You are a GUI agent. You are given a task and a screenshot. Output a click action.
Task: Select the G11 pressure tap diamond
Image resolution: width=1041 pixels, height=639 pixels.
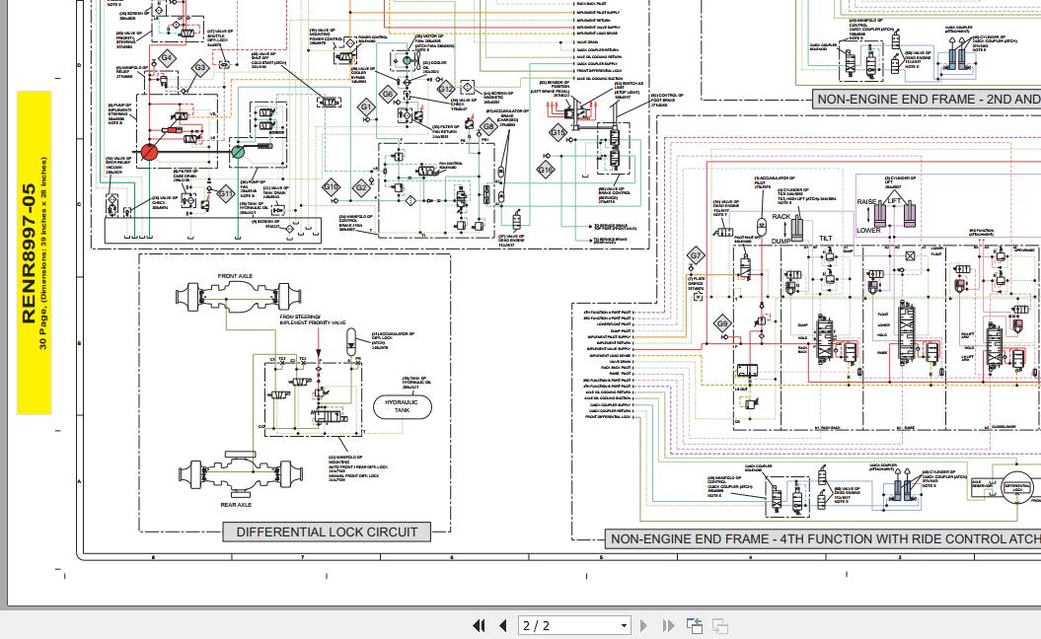click(225, 193)
